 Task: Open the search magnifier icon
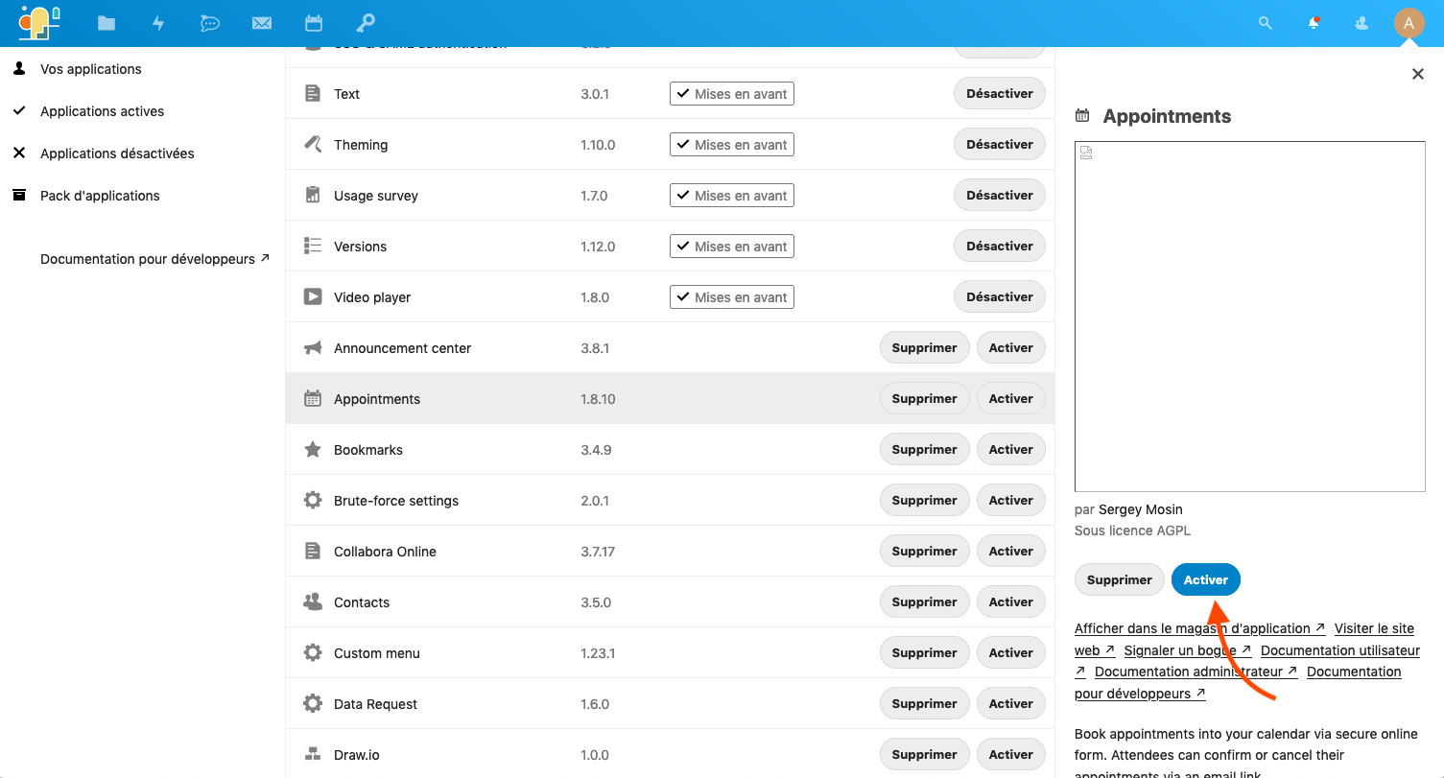[1265, 23]
